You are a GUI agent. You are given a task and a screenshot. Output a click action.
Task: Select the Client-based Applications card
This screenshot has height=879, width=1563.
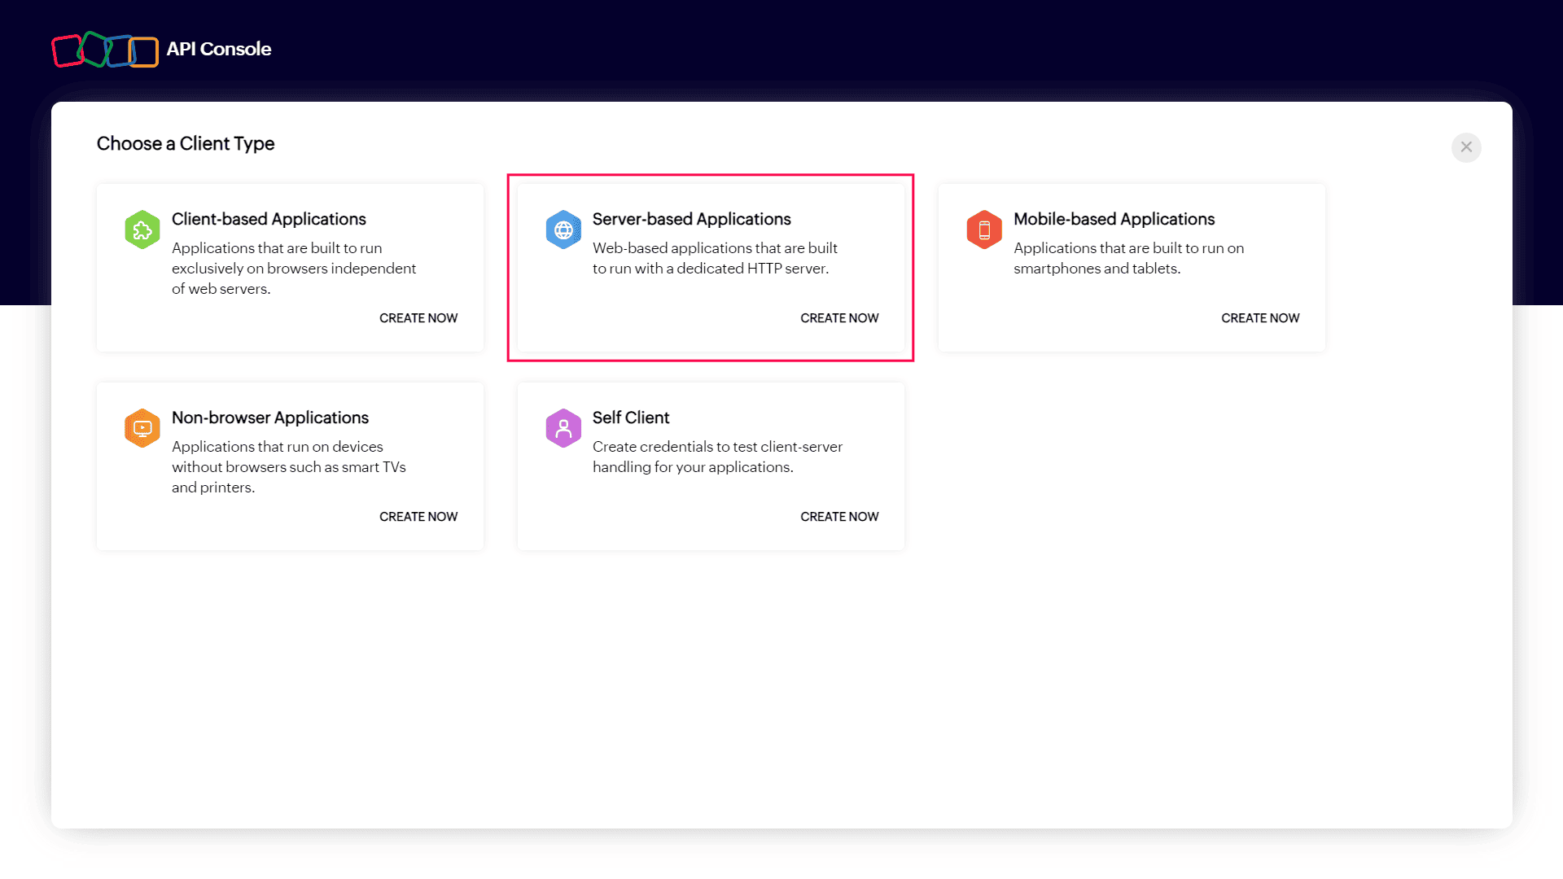290,268
